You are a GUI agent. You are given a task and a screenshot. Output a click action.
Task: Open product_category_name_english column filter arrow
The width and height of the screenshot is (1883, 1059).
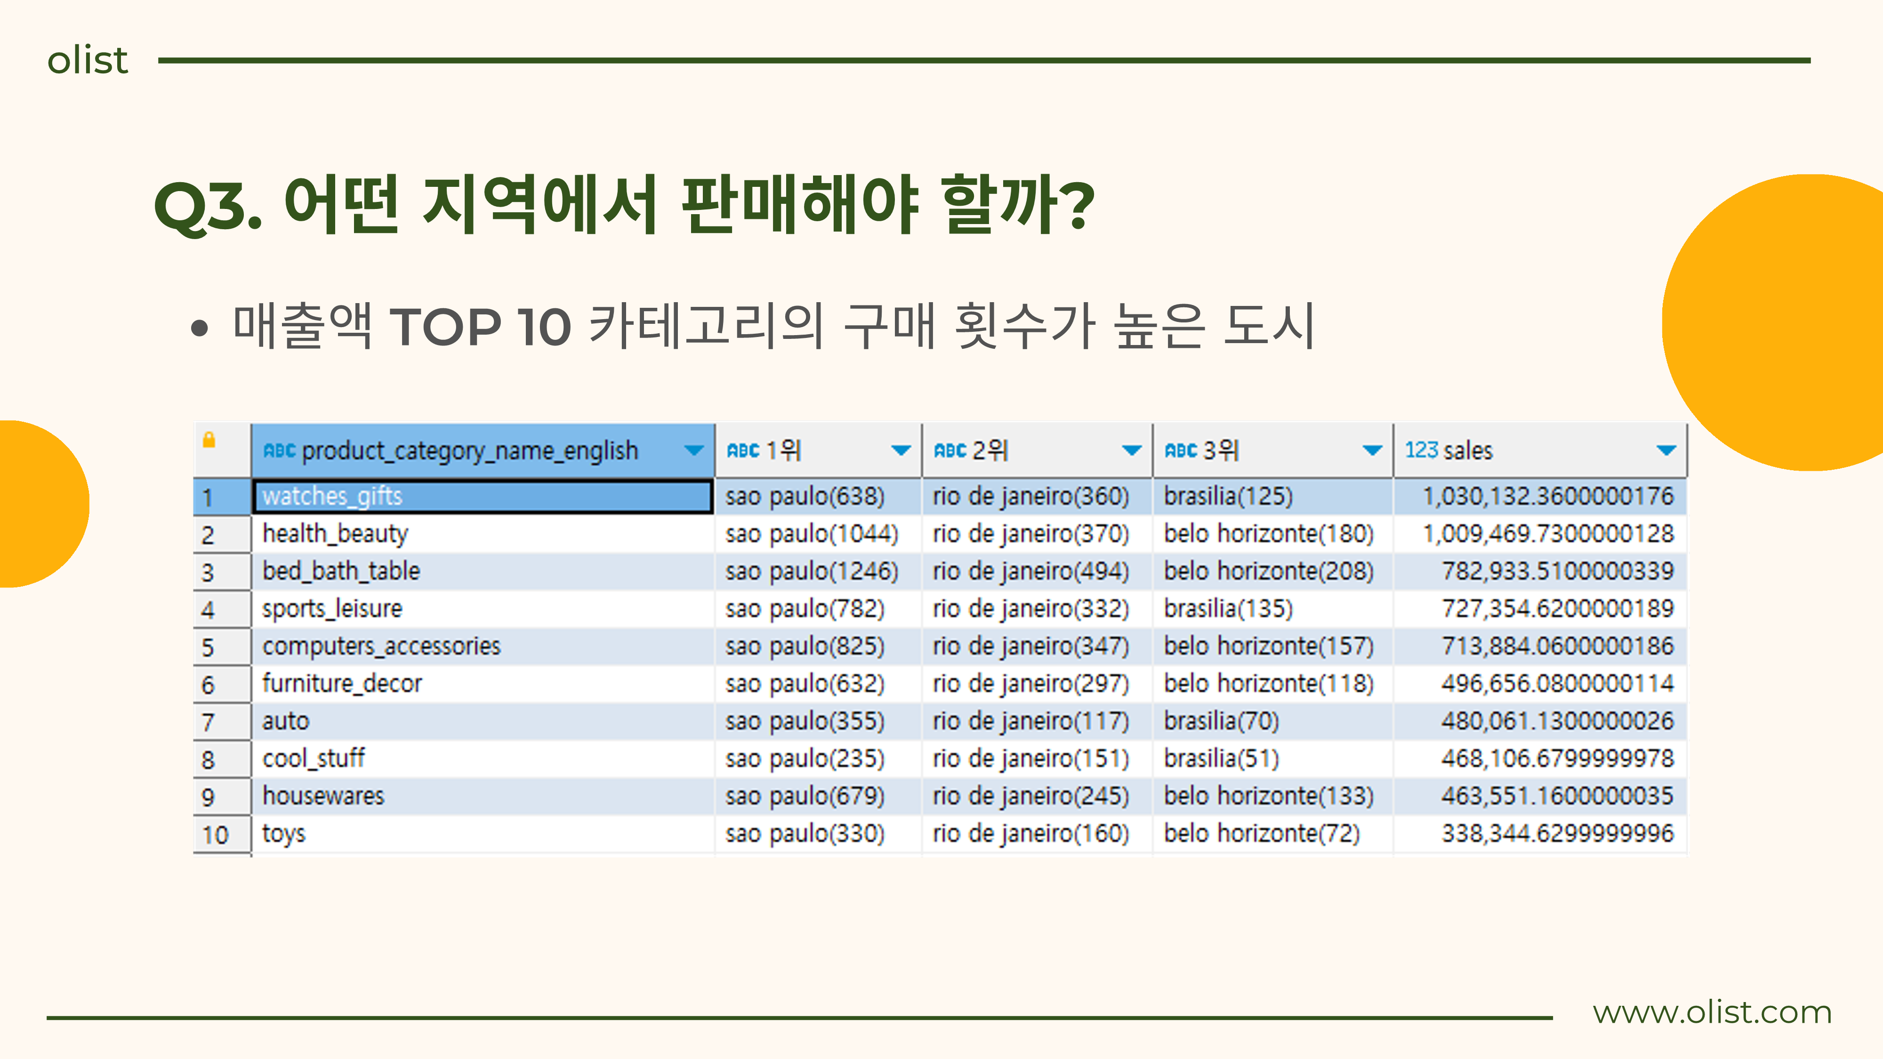click(694, 450)
